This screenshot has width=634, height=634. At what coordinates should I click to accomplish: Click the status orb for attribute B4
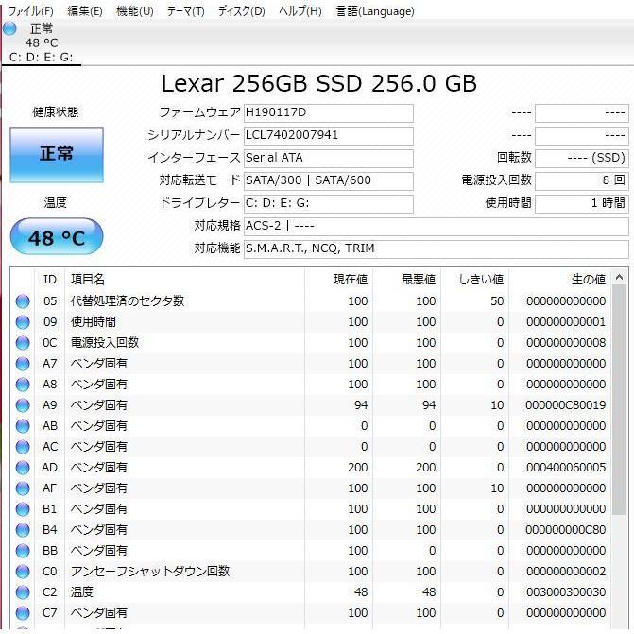click(x=23, y=530)
